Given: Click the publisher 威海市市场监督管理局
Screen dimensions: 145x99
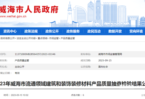Looking at the screenshot, I should click(x=110, y=54).
